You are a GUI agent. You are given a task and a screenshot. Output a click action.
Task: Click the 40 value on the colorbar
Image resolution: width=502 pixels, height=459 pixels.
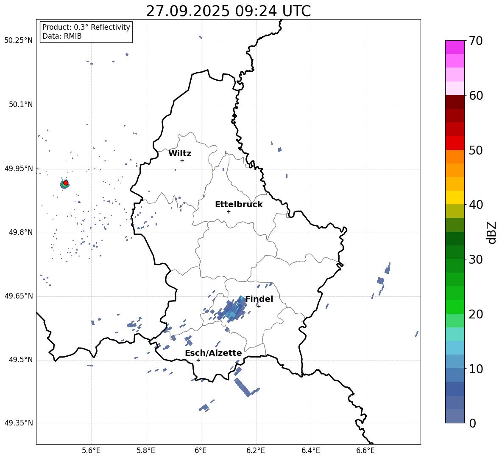tap(476, 205)
